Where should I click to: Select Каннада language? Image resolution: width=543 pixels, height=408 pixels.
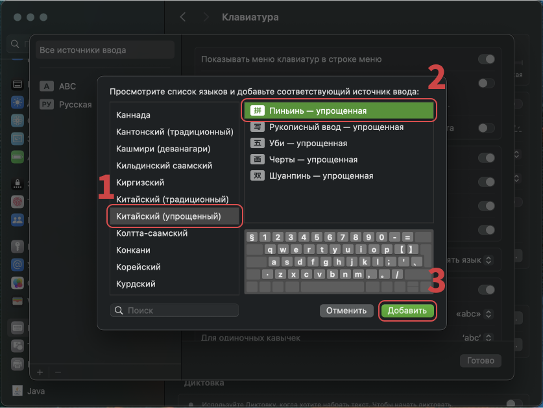pos(133,115)
